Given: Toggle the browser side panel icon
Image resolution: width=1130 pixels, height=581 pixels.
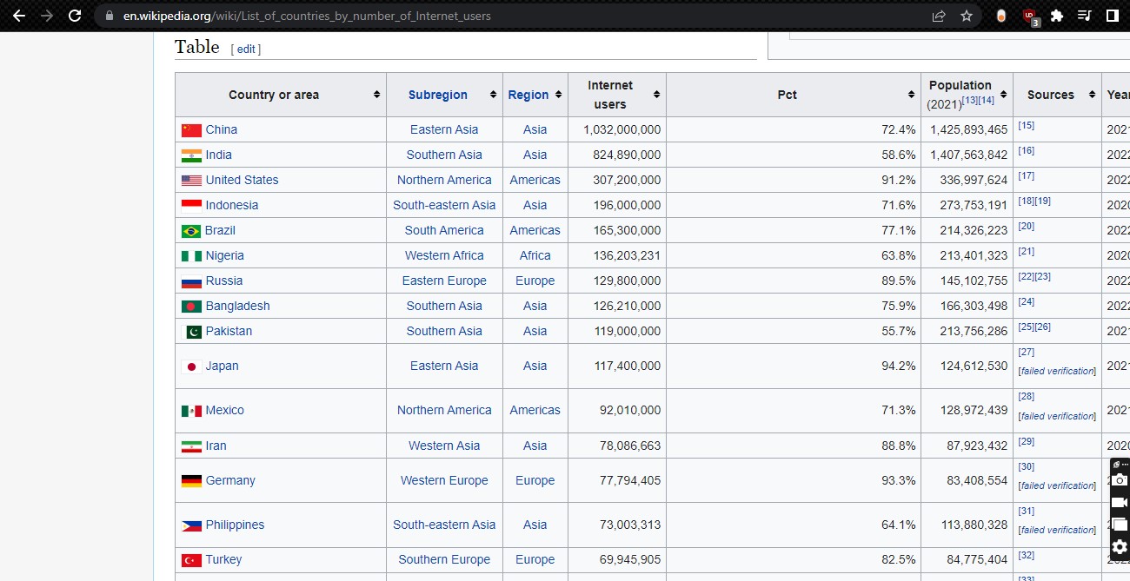Looking at the screenshot, I should click(x=1112, y=16).
